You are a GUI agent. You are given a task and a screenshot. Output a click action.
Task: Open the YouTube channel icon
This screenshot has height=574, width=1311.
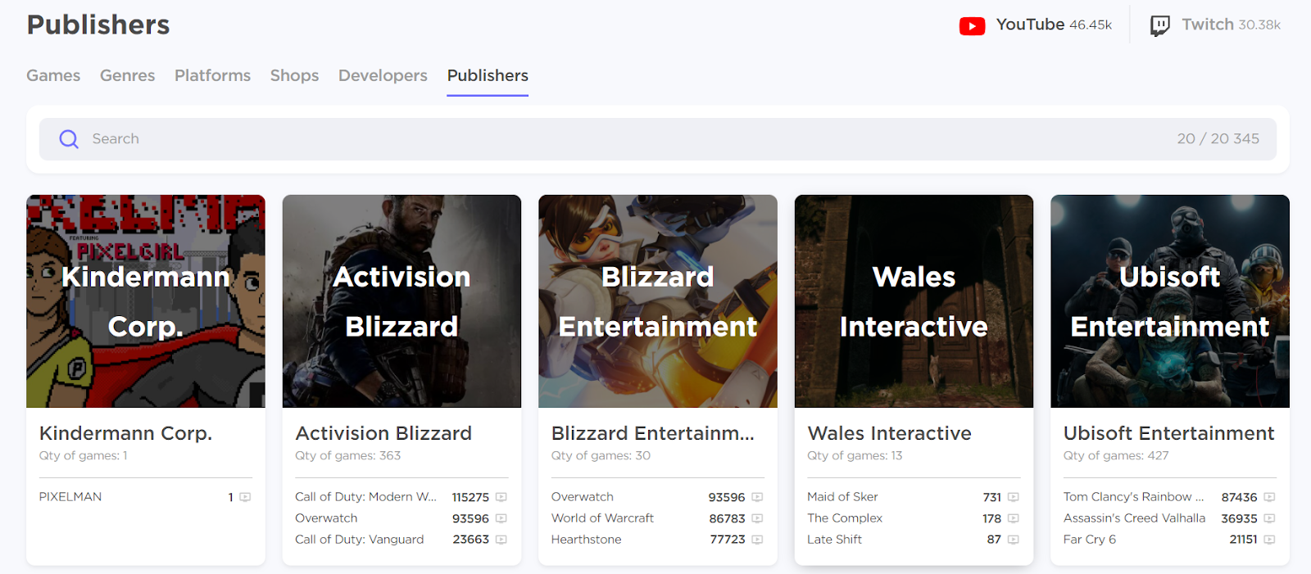[972, 26]
